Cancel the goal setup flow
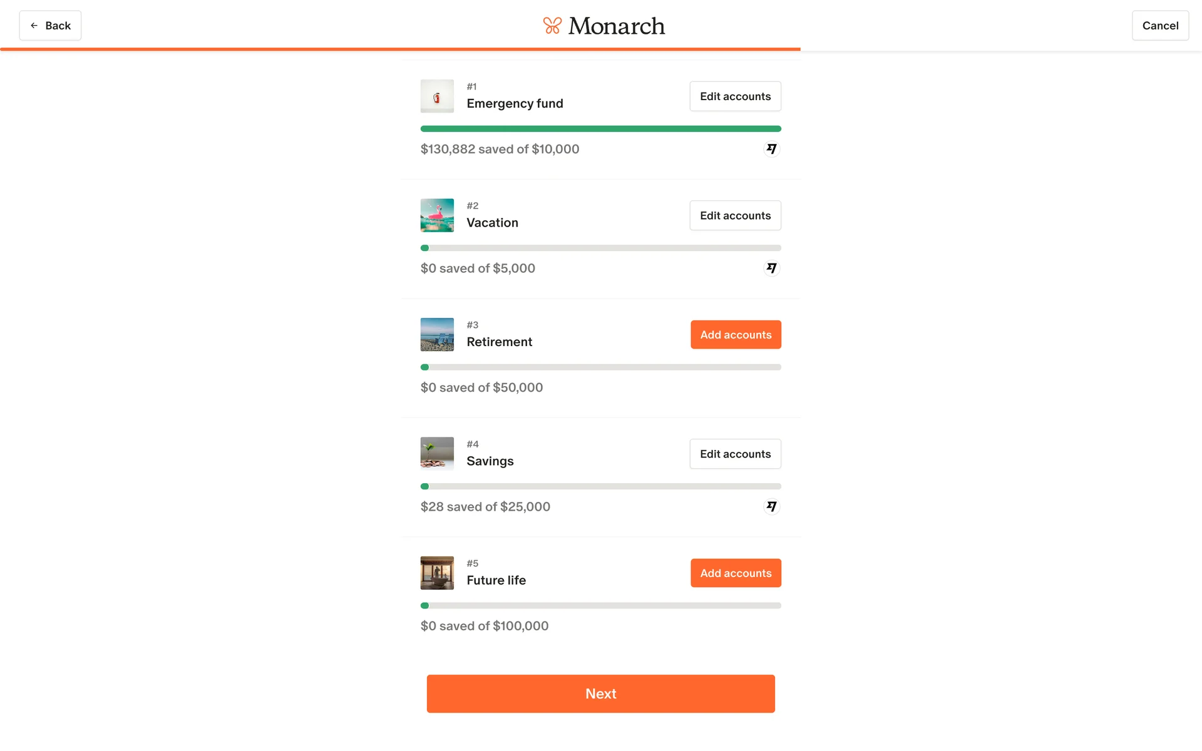The height and width of the screenshot is (751, 1202). tap(1160, 26)
